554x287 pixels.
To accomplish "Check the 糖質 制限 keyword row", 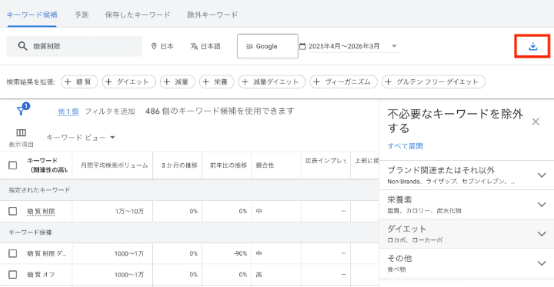I will point(12,211).
